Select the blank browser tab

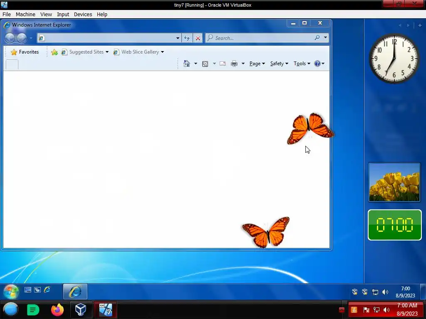[12, 64]
